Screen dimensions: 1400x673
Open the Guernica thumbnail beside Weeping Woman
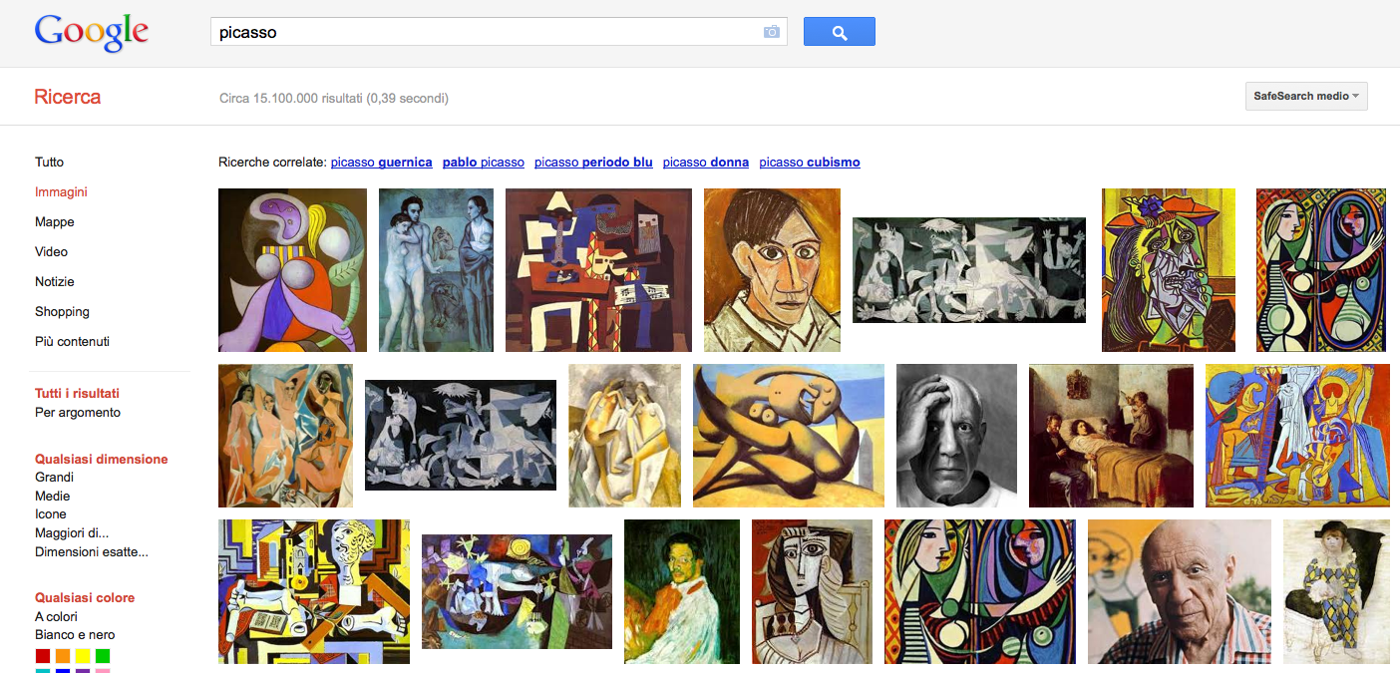point(969,270)
